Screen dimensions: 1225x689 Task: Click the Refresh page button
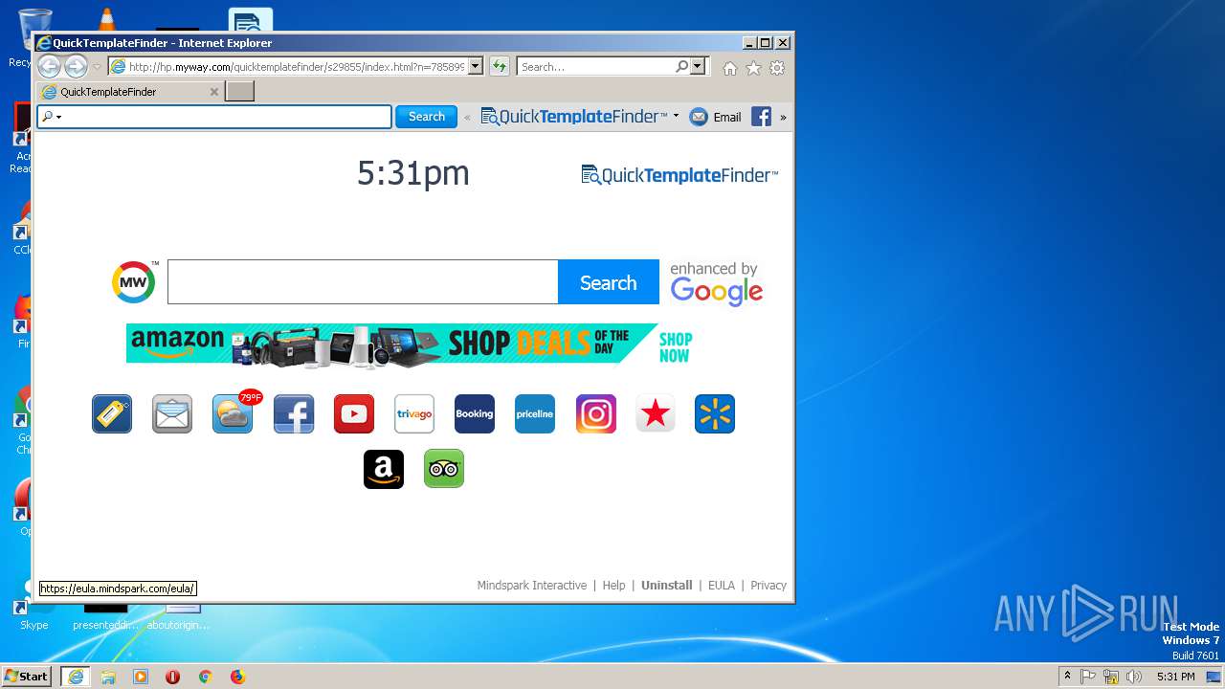point(500,66)
